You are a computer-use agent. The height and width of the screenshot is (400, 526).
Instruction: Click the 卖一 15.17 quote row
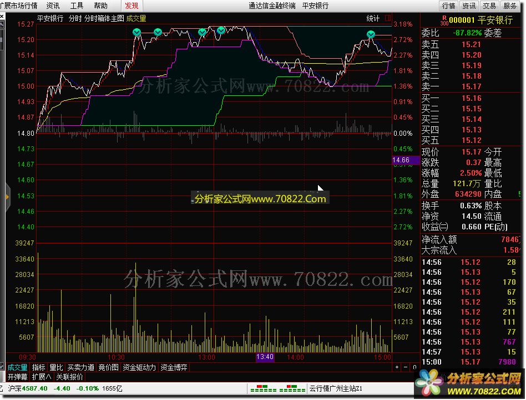(x=471, y=87)
